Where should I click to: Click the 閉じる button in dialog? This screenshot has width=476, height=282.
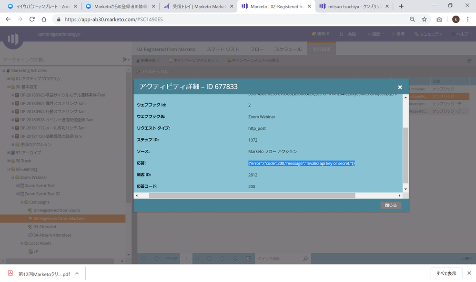click(x=391, y=205)
